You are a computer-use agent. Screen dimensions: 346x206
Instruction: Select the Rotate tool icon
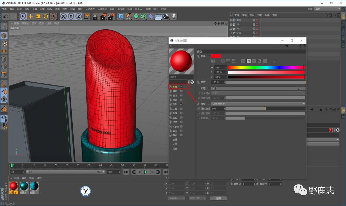click(x=46, y=16)
